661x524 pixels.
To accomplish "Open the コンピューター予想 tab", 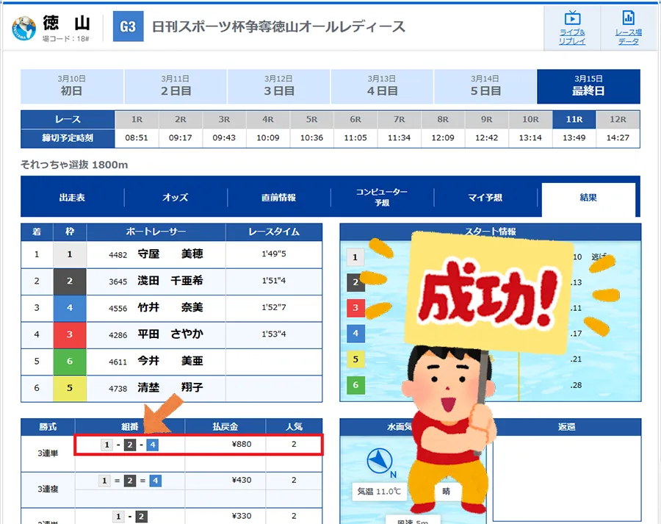I will tap(382, 197).
